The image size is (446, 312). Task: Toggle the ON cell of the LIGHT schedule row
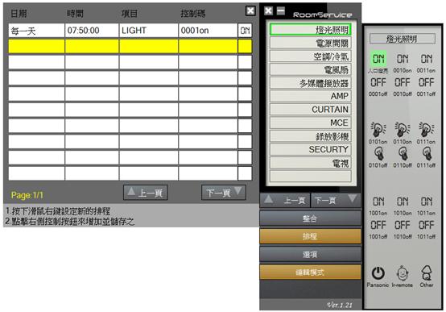(245, 30)
